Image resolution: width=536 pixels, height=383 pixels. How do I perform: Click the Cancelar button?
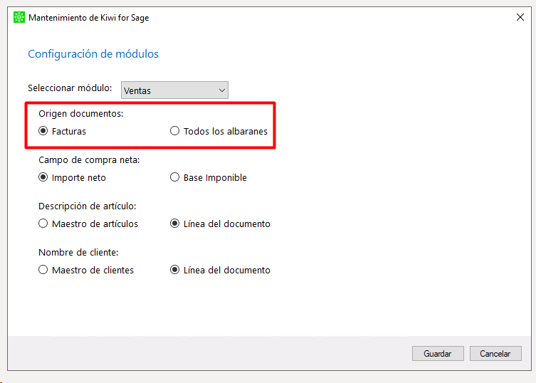click(x=495, y=353)
